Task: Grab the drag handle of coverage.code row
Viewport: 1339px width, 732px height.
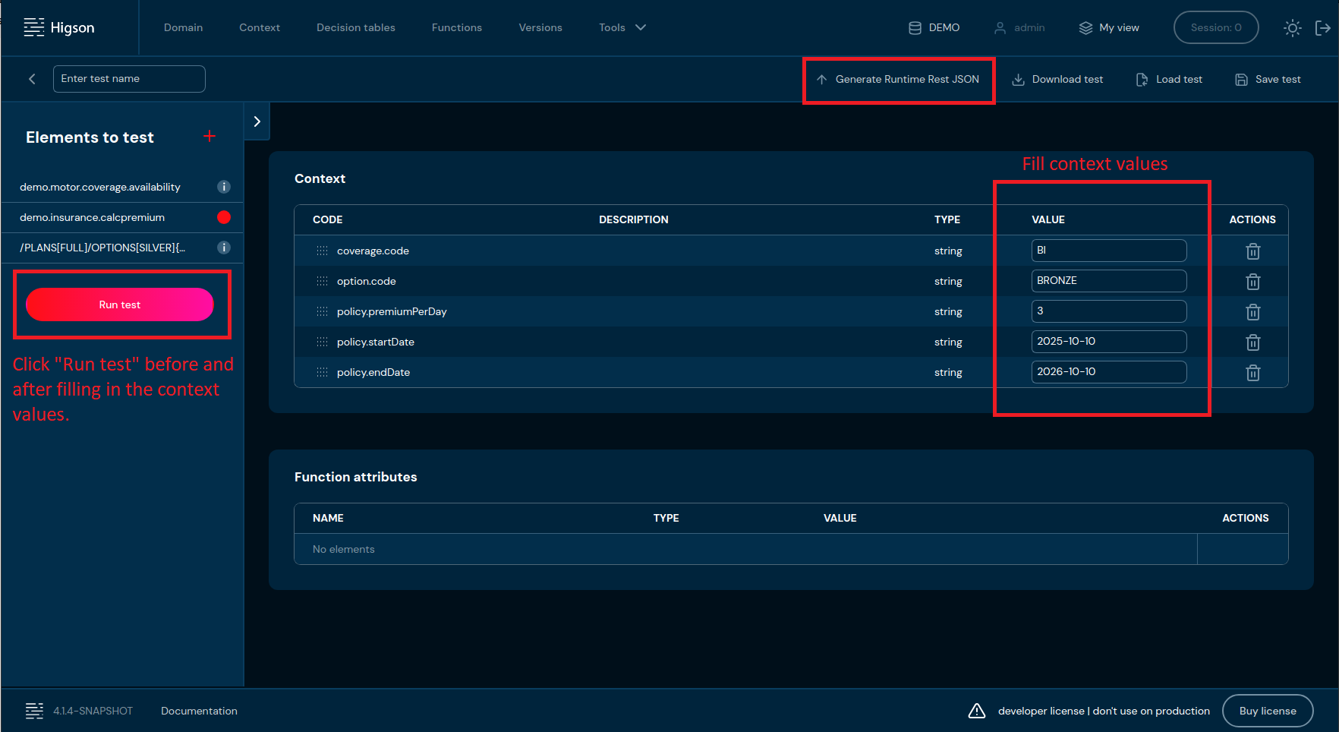Action: point(322,251)
